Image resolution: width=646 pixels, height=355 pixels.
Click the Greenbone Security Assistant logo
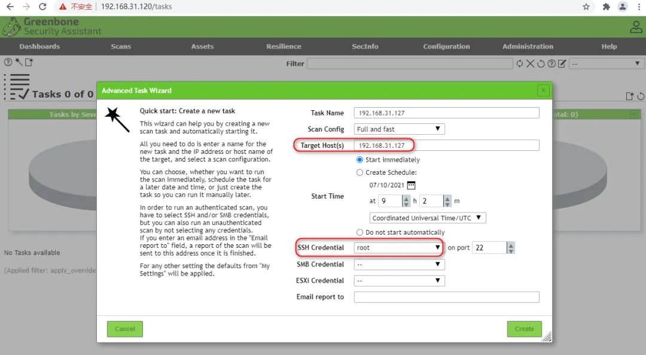pos(52,27)
